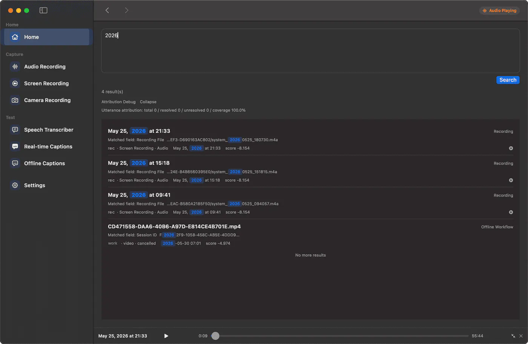528x344 pixels.
Task: Click file path ending 0525_151815.m4a
Action: [222, 172]
